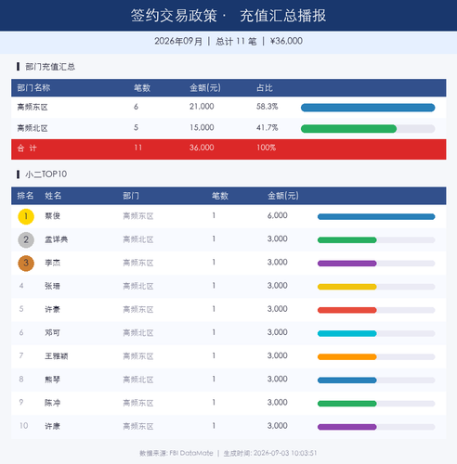Click the 高频北区 department name cell
457x464 pixels.
click(33, 128)
